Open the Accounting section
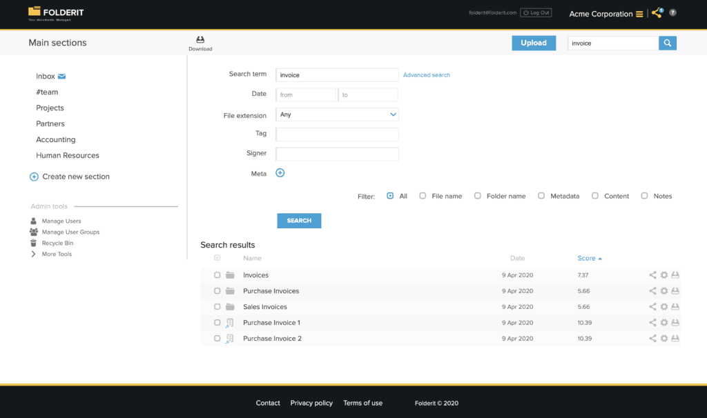707x418 pixels. (x=55, y=139)
